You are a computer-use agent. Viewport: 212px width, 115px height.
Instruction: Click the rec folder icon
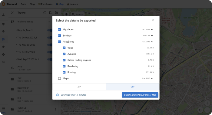[12, 99]
